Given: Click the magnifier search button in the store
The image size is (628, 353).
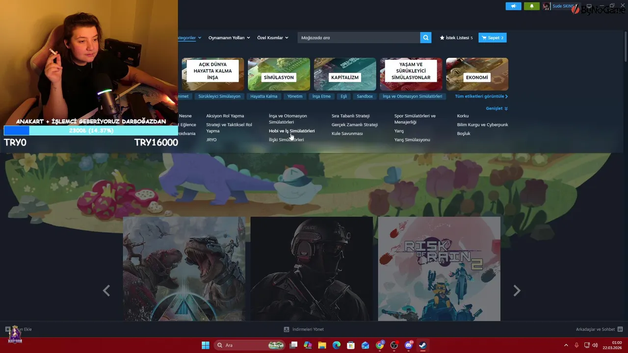Looking at the screenshot, I should point(425,38).
